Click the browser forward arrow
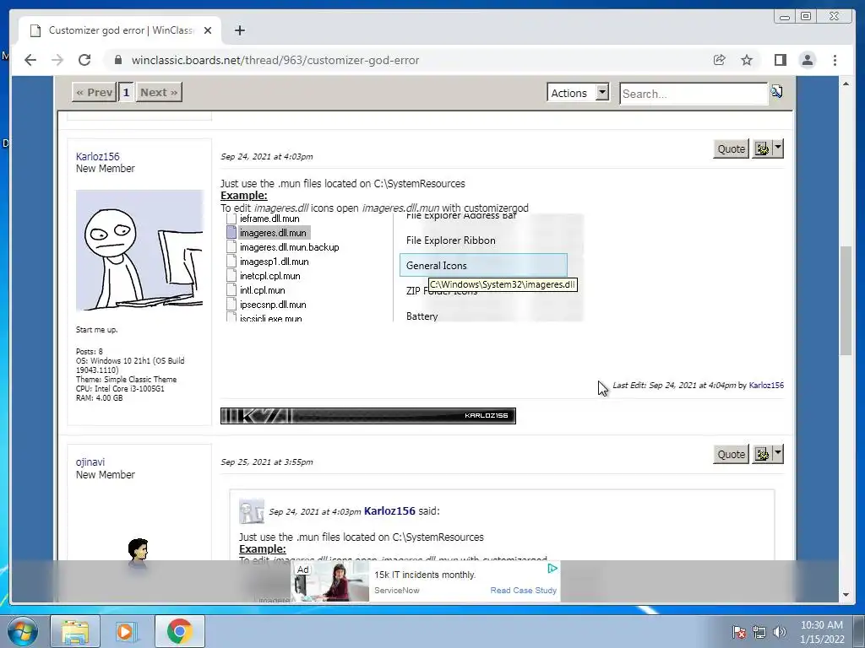The image size is (865, 648). tap(57, 60)
